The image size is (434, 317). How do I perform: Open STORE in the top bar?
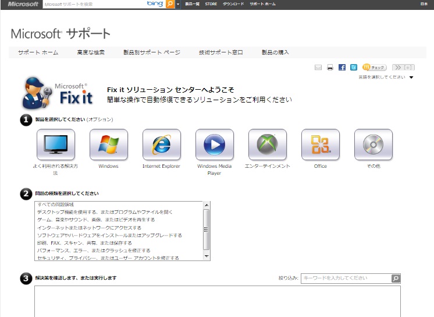(211, 4)
